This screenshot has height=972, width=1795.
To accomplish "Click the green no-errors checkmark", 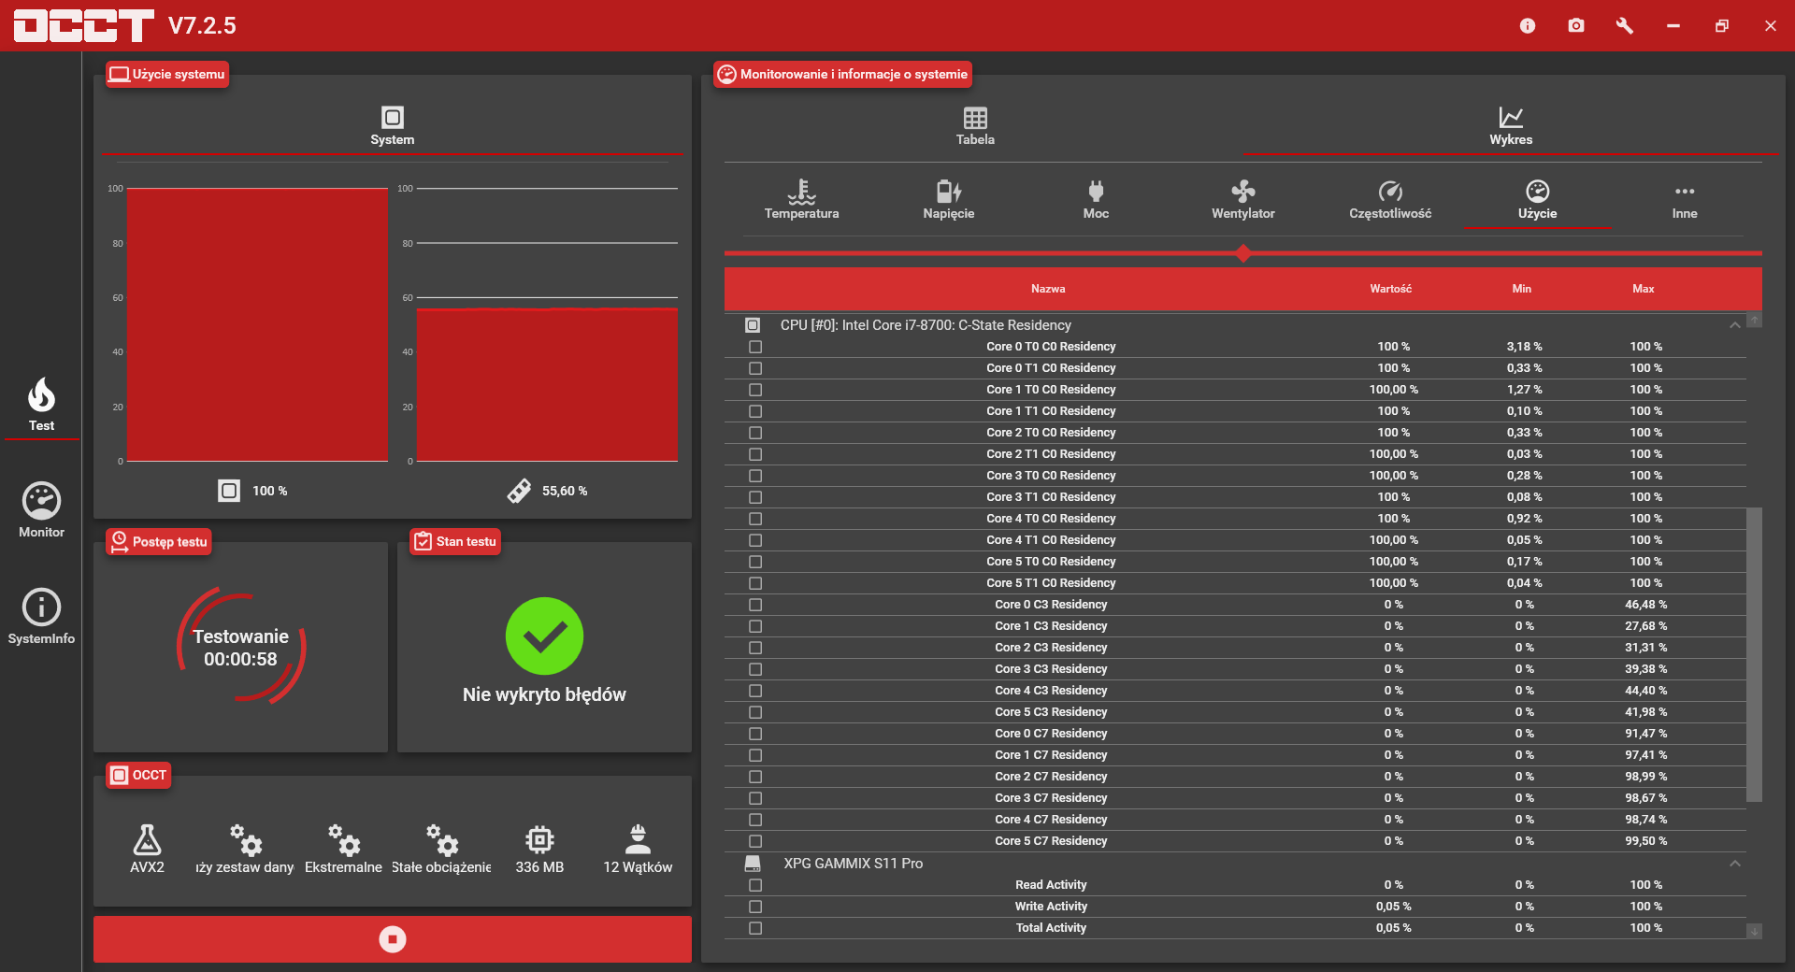I will (x=544, y=636).
